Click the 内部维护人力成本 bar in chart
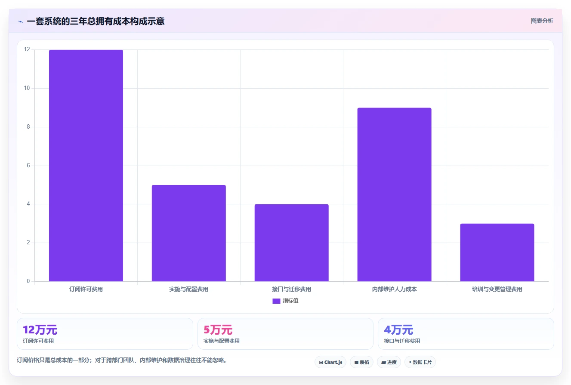The width and height of the screenshot is (571, 385). click(x=394, y=194)
